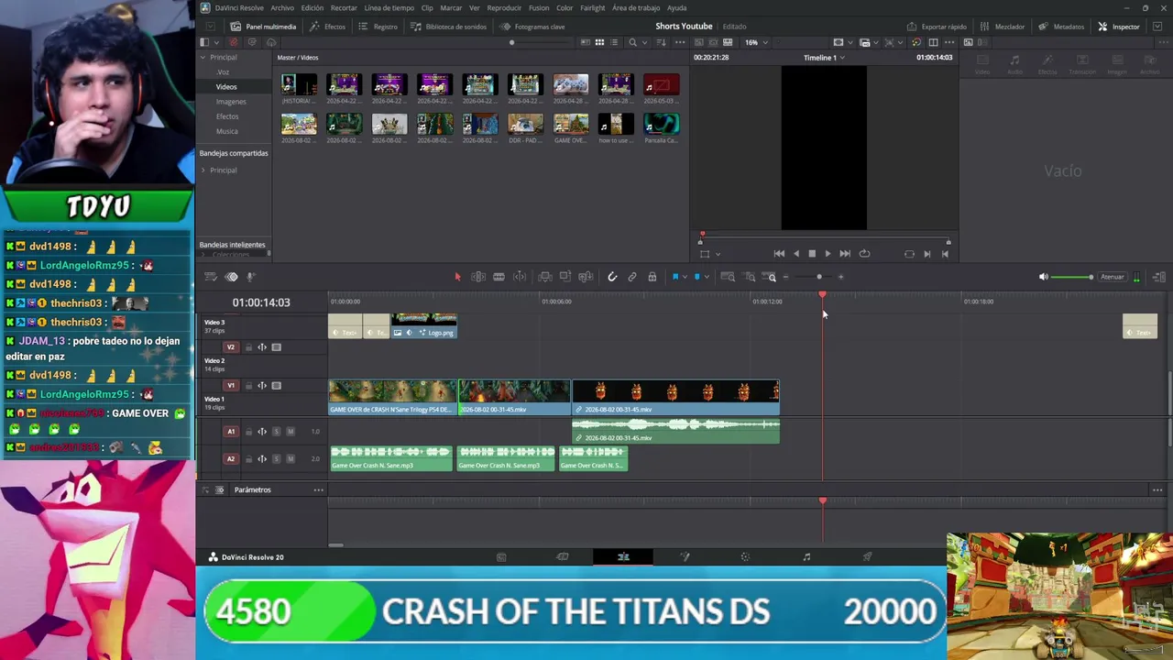The width and height of the screenshot is (1173, 660).
Task: Select the arrow Selection mode tool
Action: (x=457, y=277)
